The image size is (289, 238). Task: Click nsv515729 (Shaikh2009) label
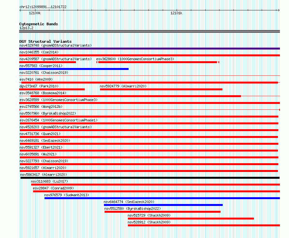pos(149,215)
